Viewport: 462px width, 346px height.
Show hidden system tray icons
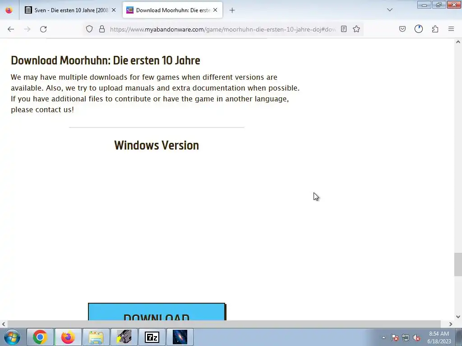383,337
